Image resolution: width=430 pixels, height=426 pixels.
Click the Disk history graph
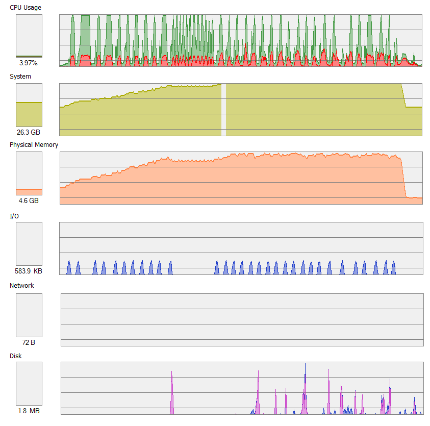(242, 388)
